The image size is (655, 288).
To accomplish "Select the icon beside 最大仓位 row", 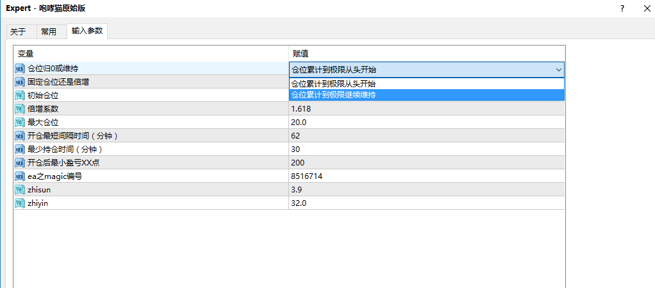I will [x=20, y=123].
